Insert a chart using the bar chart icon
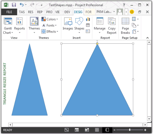This screenshot has height=134, width=153. click(x=88, y=19)
